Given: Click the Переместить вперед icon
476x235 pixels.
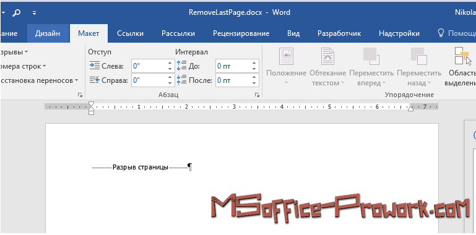Looking at the screenshot, I should point(371,56).
